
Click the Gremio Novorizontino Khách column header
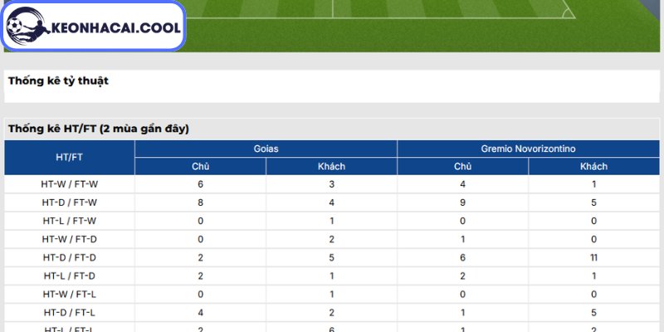tap(593, 167)
